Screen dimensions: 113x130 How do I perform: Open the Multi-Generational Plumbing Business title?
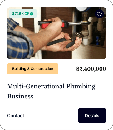[x=51, y=91]
